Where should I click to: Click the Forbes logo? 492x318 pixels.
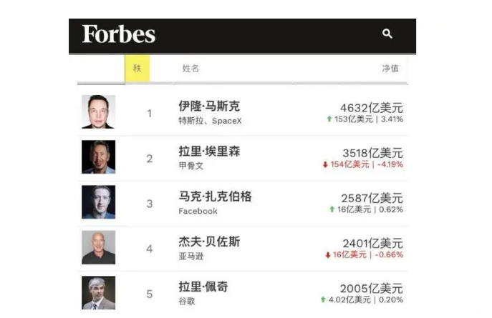[x=118, y=34]
